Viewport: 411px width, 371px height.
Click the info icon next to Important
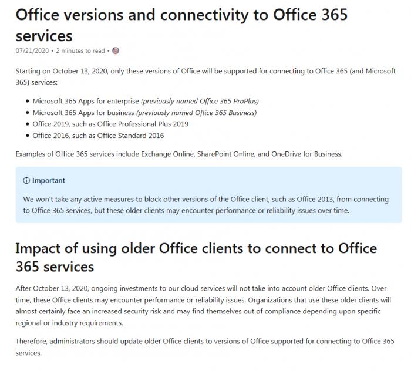26,181
